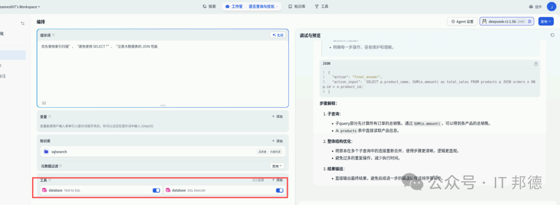Screen dimensions: 560x205
Task: Restart the debug preview conversation
Action: 552,35
